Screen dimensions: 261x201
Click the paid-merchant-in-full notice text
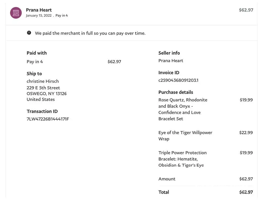(90, 33)
